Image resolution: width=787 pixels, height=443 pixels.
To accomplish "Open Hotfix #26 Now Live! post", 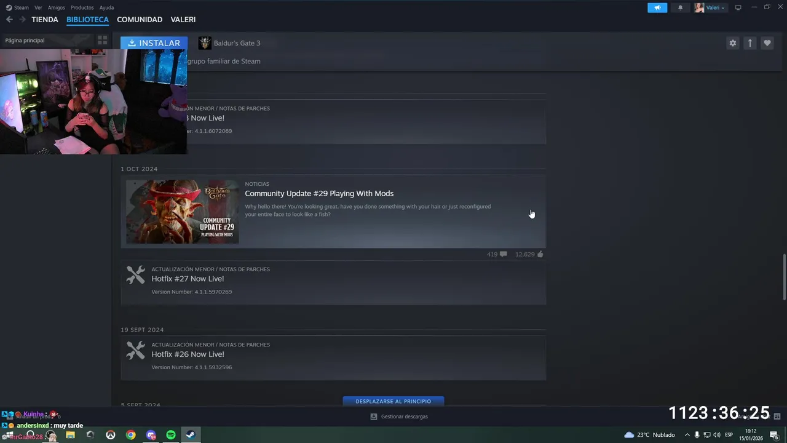I will [188, 354].
